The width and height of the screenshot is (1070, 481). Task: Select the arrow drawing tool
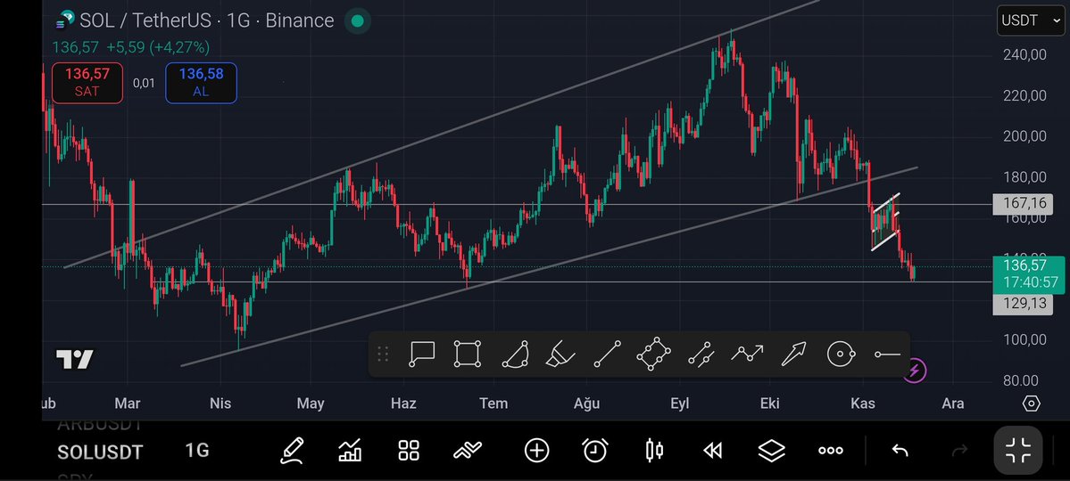pyautogui.click(x=793, y=355)
